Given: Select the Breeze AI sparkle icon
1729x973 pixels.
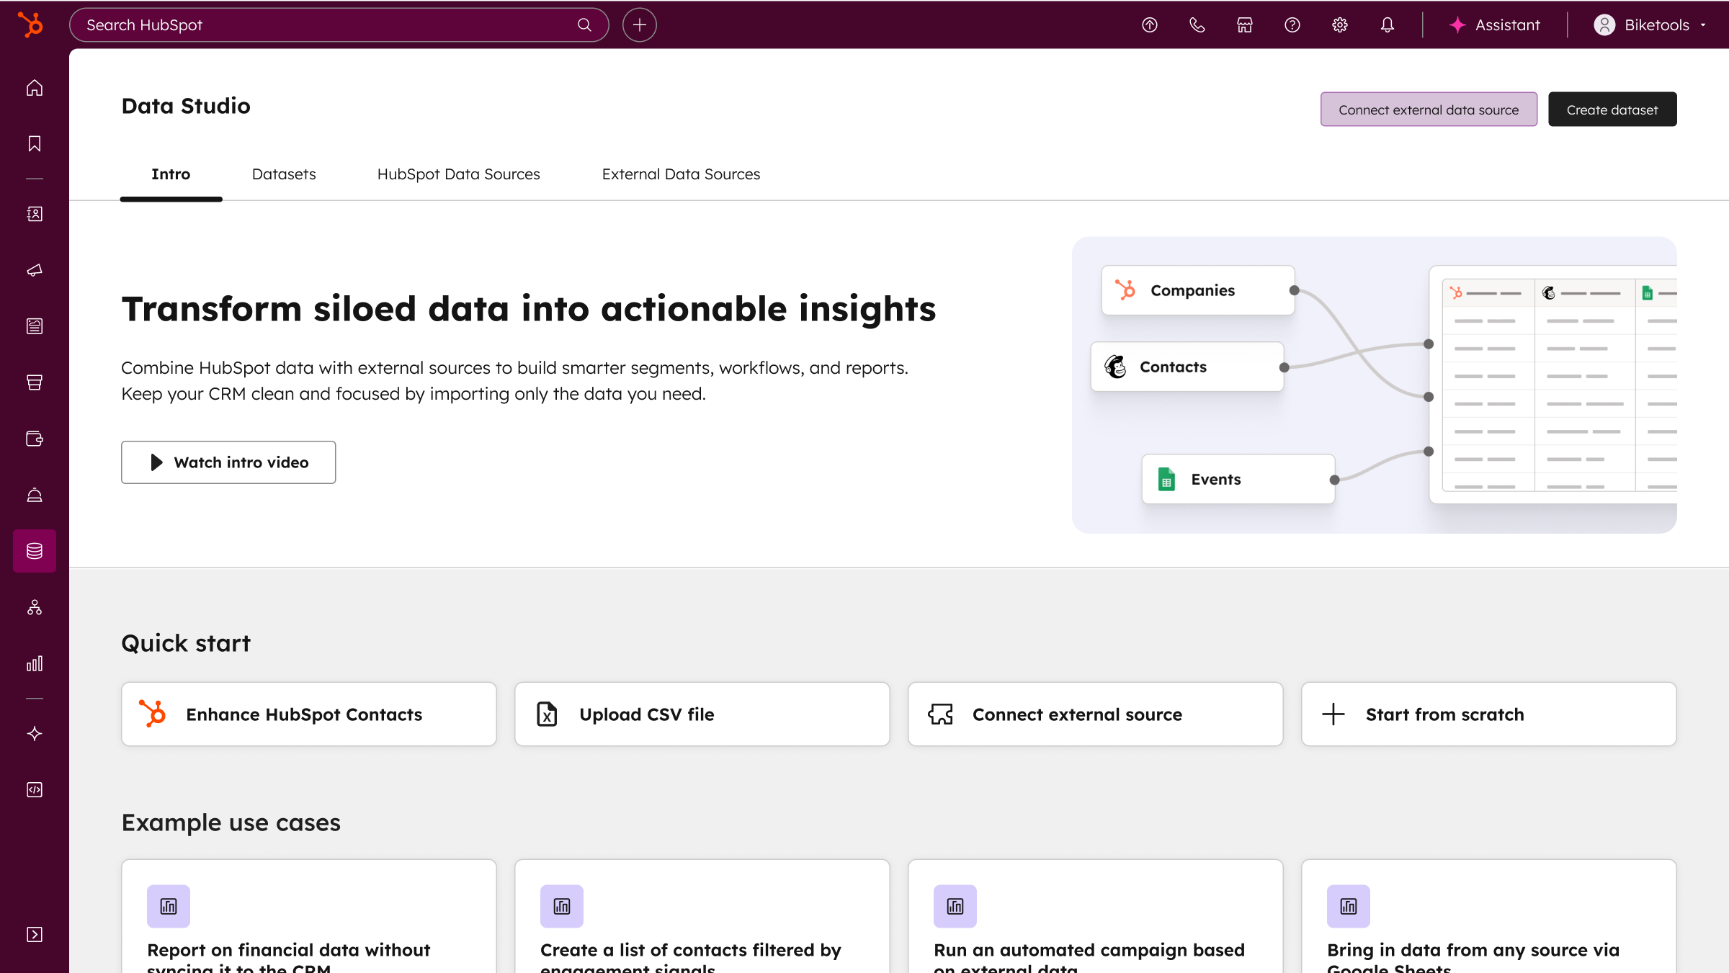Looking at the screenshot, I should point(34,733).
